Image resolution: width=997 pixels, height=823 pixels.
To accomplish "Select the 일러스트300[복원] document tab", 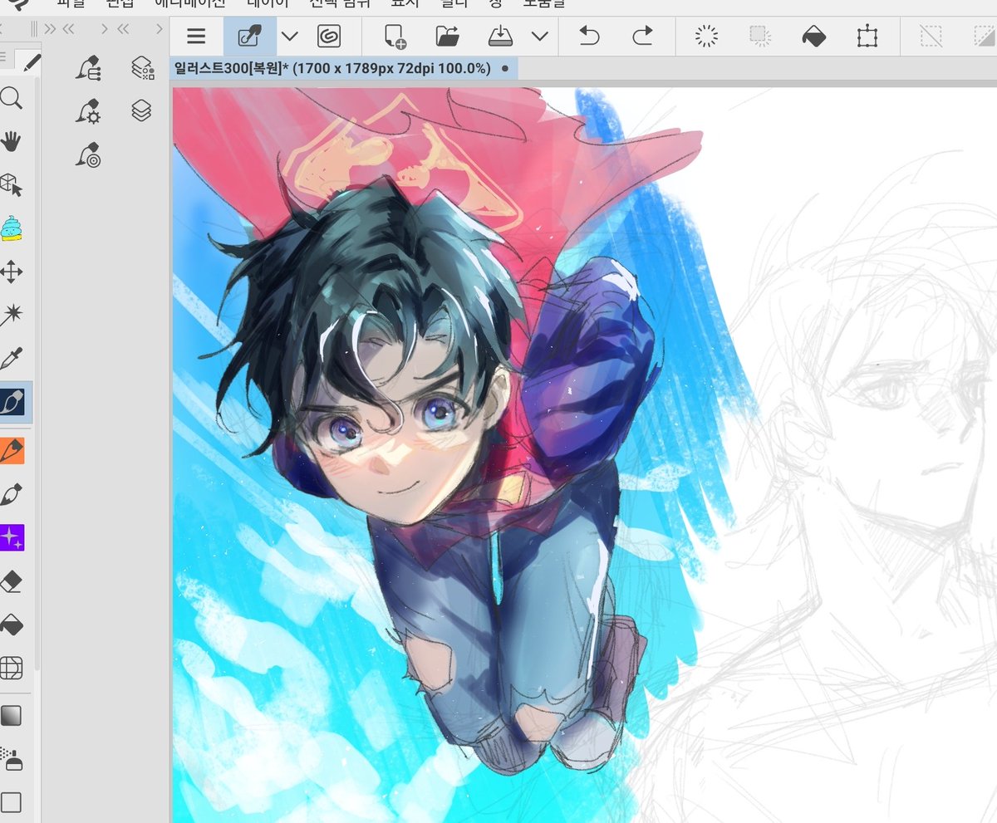I will (344, 68).
